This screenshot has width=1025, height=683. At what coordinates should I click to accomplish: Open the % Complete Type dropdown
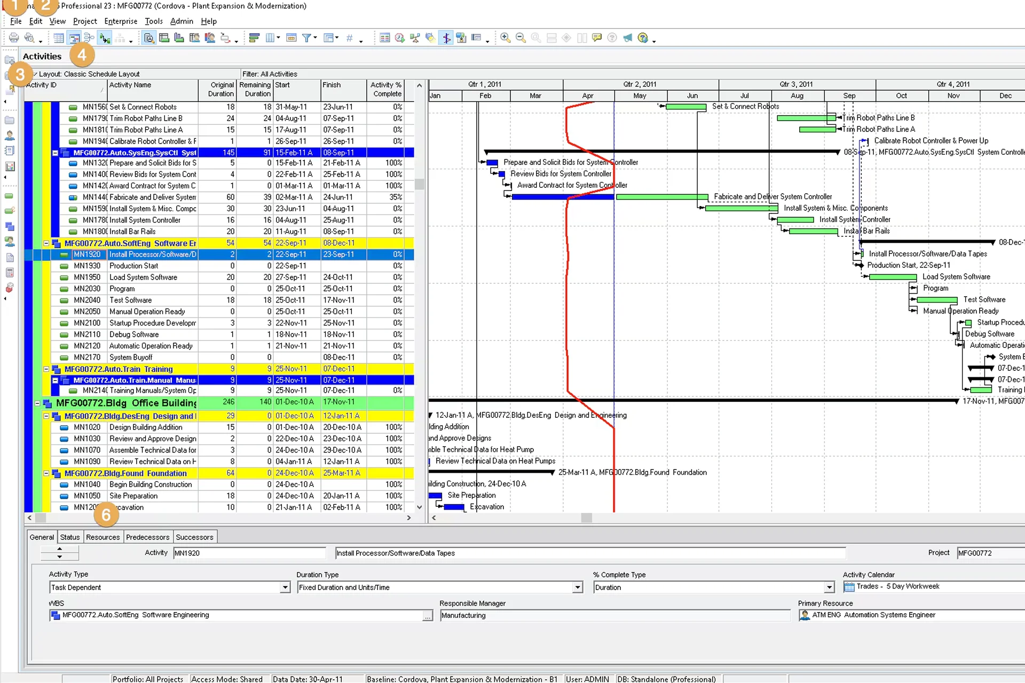(x=829, y=587)
